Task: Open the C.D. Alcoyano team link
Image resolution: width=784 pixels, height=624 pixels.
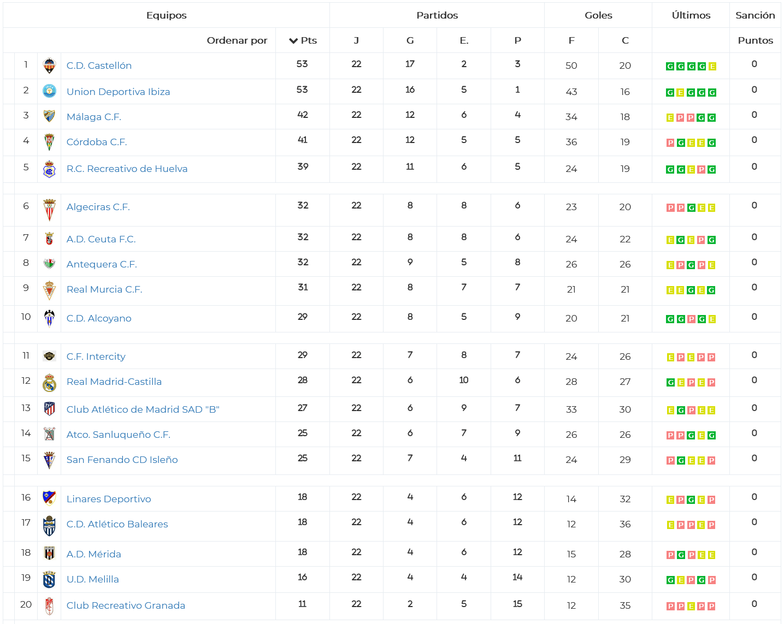Action: [x=99, y=318]
